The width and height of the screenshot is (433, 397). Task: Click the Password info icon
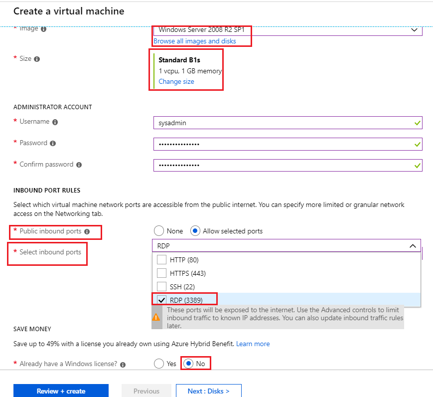[x=53, y=143]
